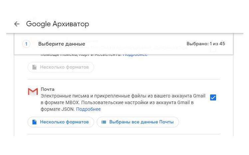Viewport: 249px width, 155px height.
Task: Click the blue document icon in Mail formats button
Action: [34, 122]
